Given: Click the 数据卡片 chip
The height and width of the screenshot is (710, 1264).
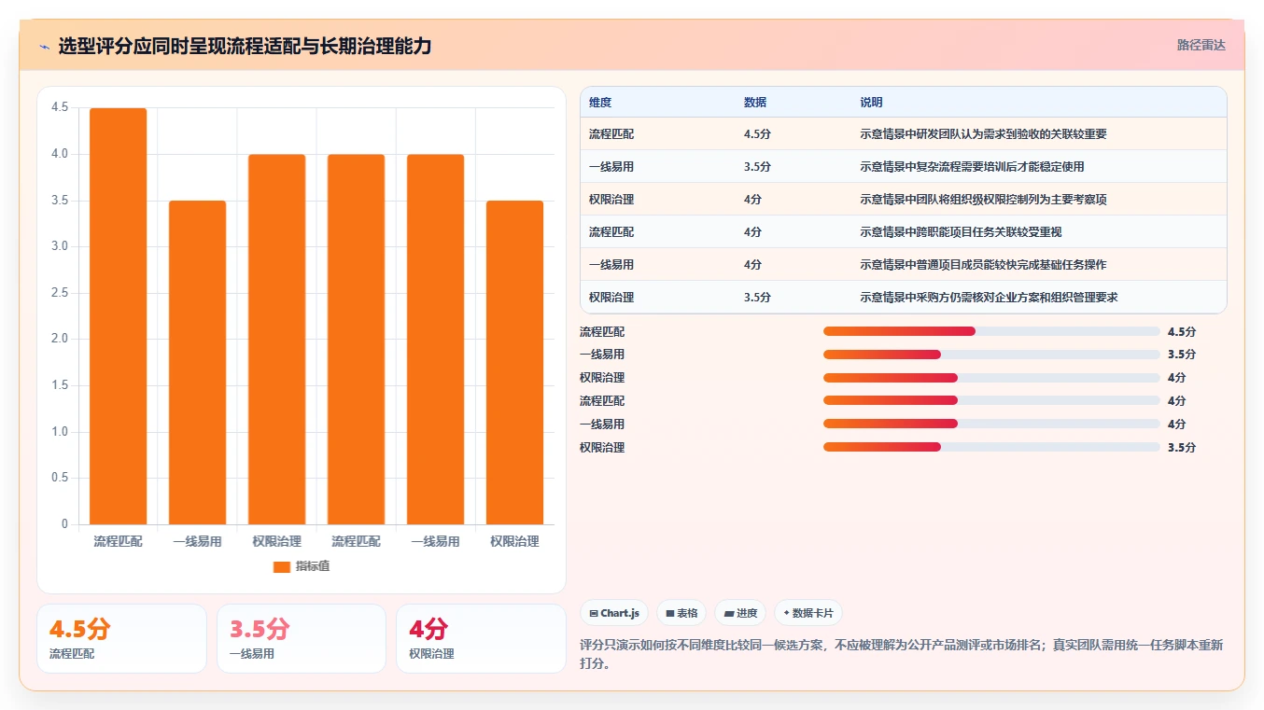Looking at the screenshot, I should click(x=809, y=613).
